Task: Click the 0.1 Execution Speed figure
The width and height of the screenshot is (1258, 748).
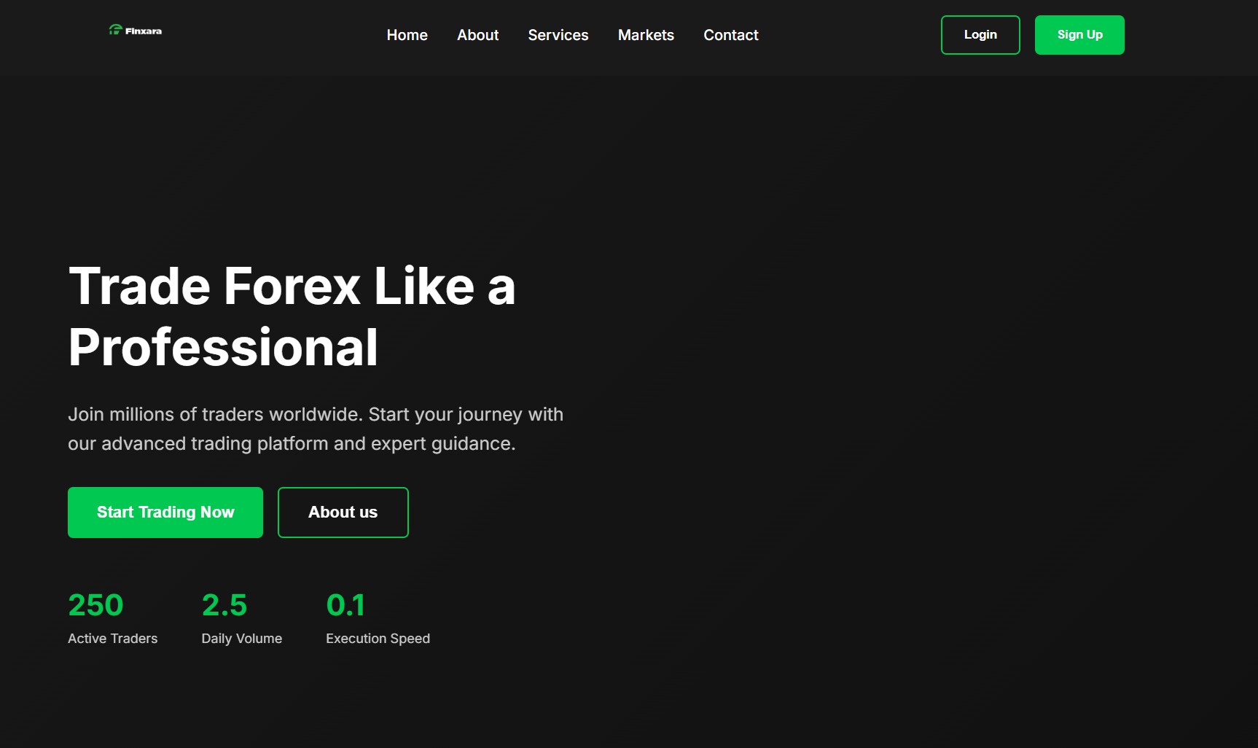Action: pos(347,604)
